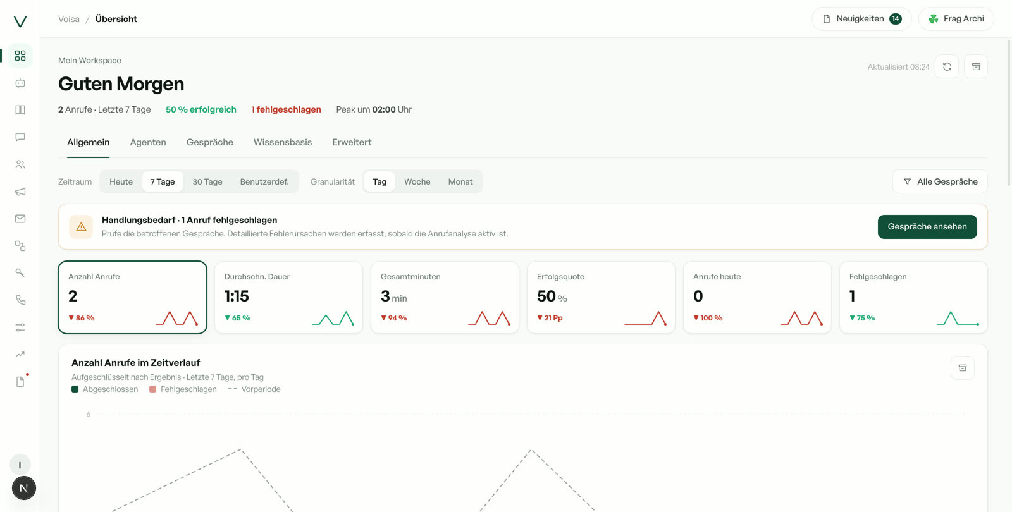Open the agents robot icon in sidebar
Screen dimensions: 1012x512
pos(20,83)
